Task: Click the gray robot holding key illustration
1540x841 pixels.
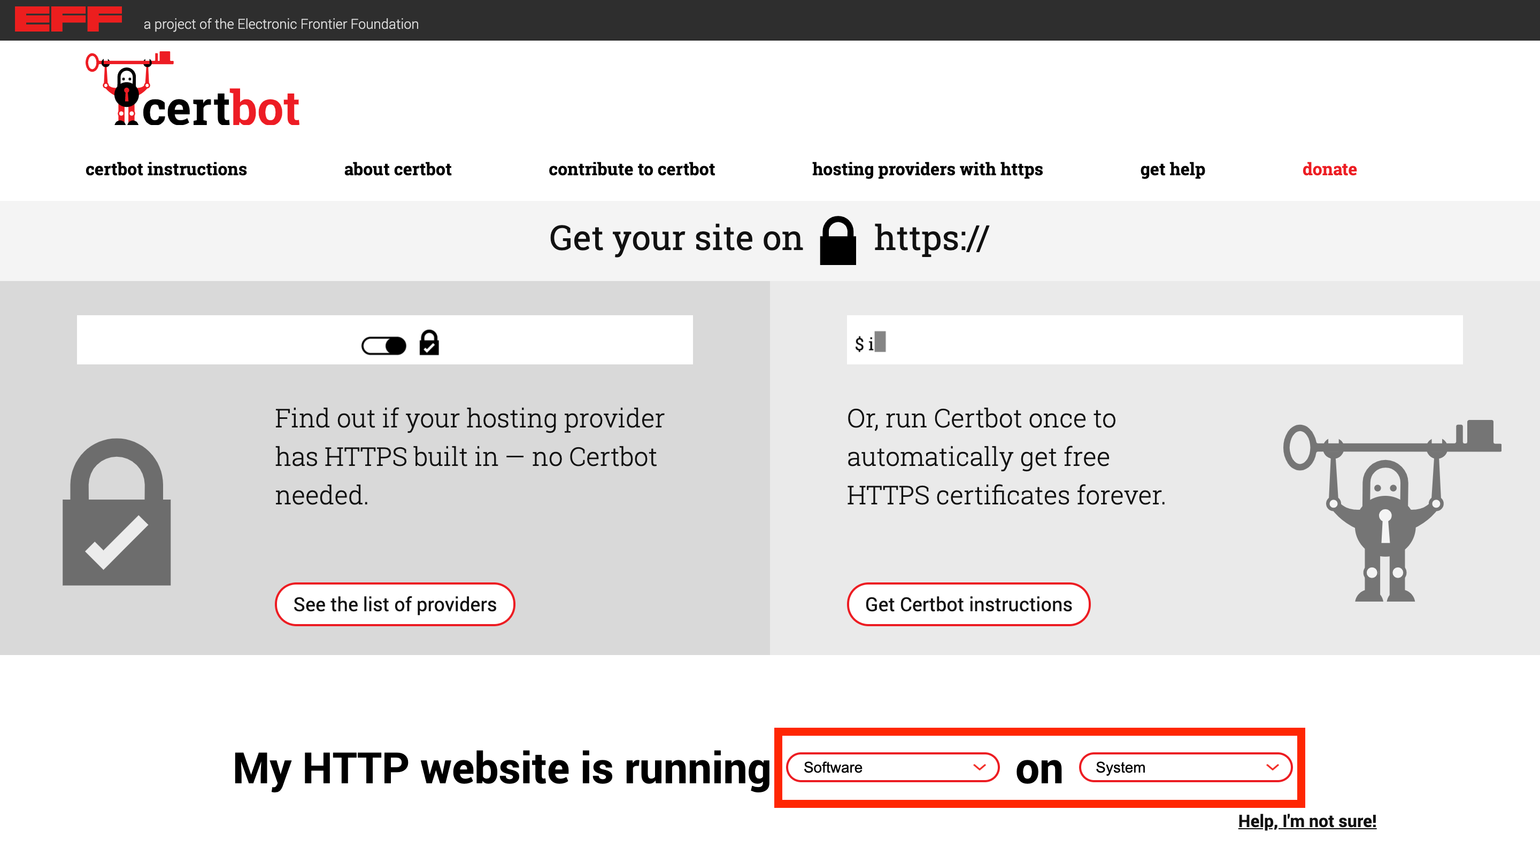Action: point(1392,511)
